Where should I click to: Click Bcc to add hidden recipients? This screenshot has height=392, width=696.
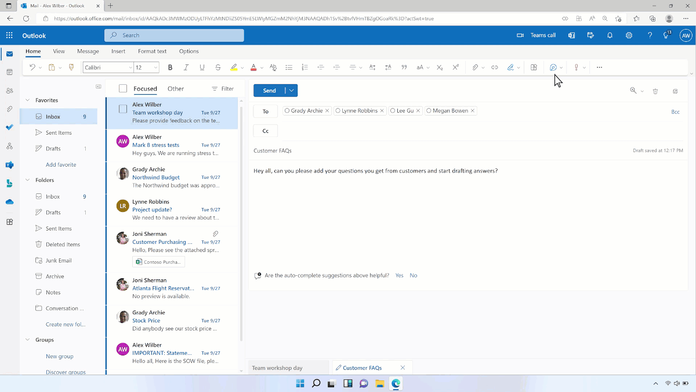click(675, 111)
